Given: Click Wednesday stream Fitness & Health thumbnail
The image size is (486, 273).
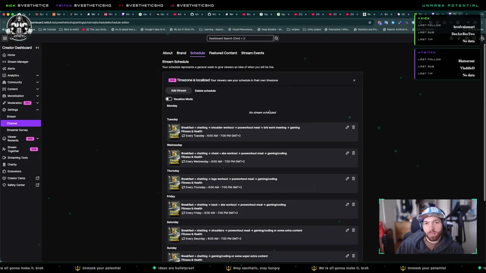Looking at the screenshot, I should pos(174,157).
